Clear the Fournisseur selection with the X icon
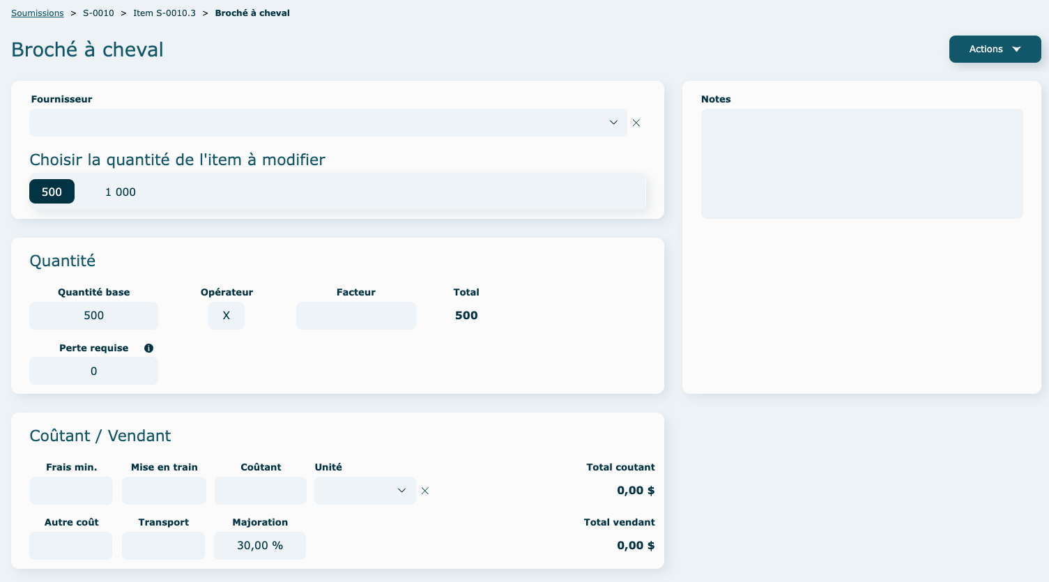 [x=636, y=123]
